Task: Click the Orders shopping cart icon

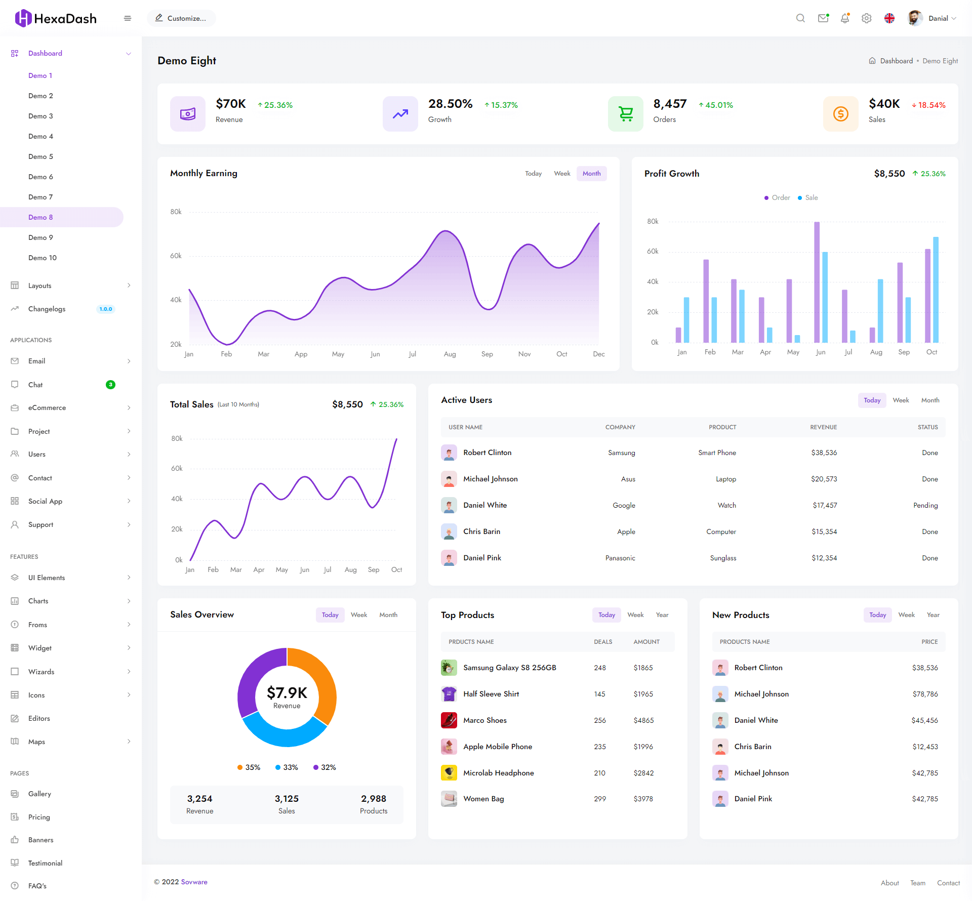Action: click(x=626, y=114)
